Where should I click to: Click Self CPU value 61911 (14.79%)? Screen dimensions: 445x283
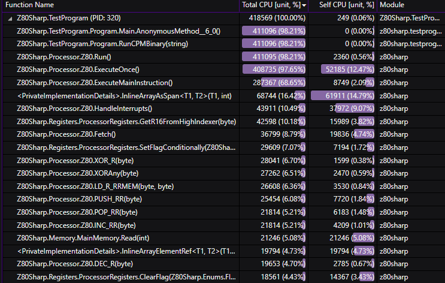click(x=350, y=96)
